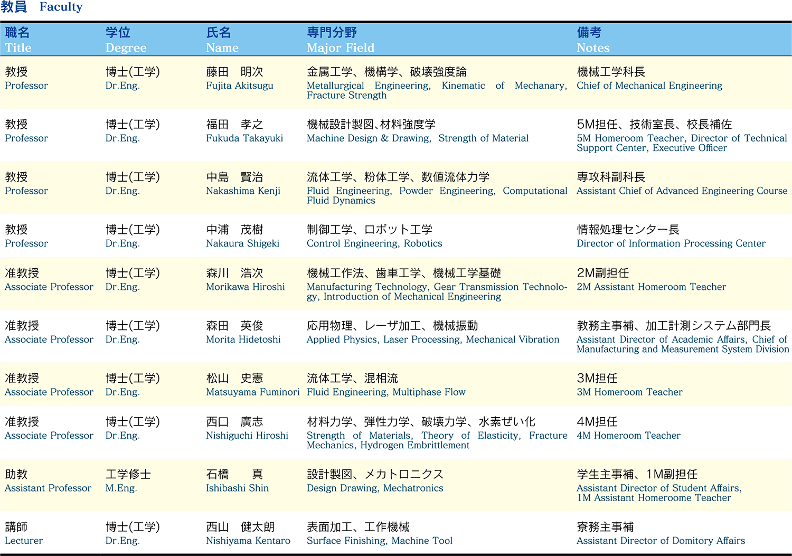Click 'Mechanics, Hydrogen Embrittlement' text

388,445
